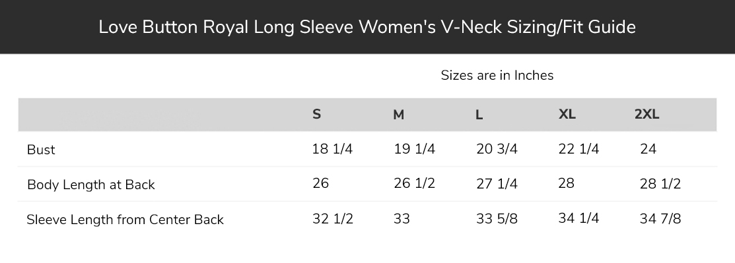
Task: Click the Bust value 18 1/4
Action: pyautogui.click(x=332, y=149)
